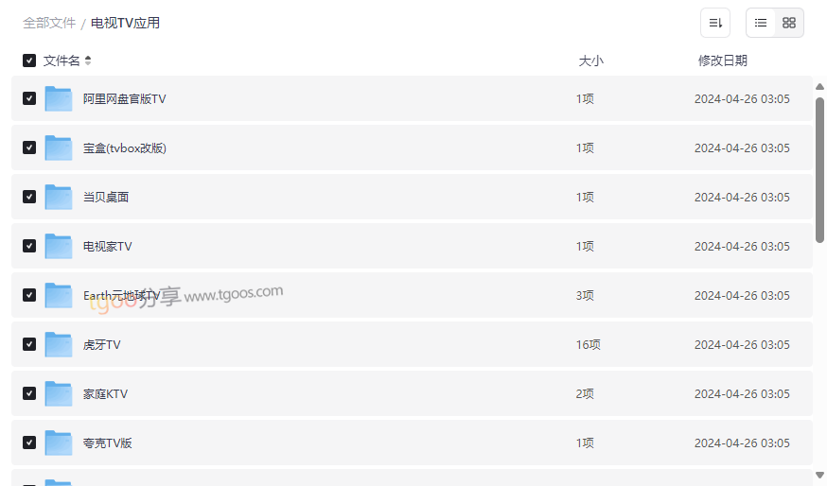Uncheck the 电视家TV row checkbox

29,246
